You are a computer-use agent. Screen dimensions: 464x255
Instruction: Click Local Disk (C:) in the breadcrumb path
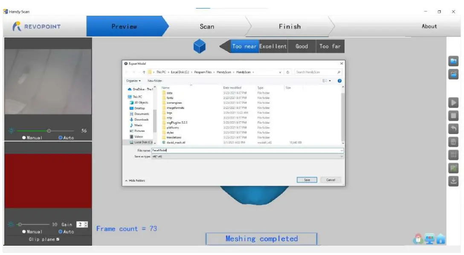(180, 72)
